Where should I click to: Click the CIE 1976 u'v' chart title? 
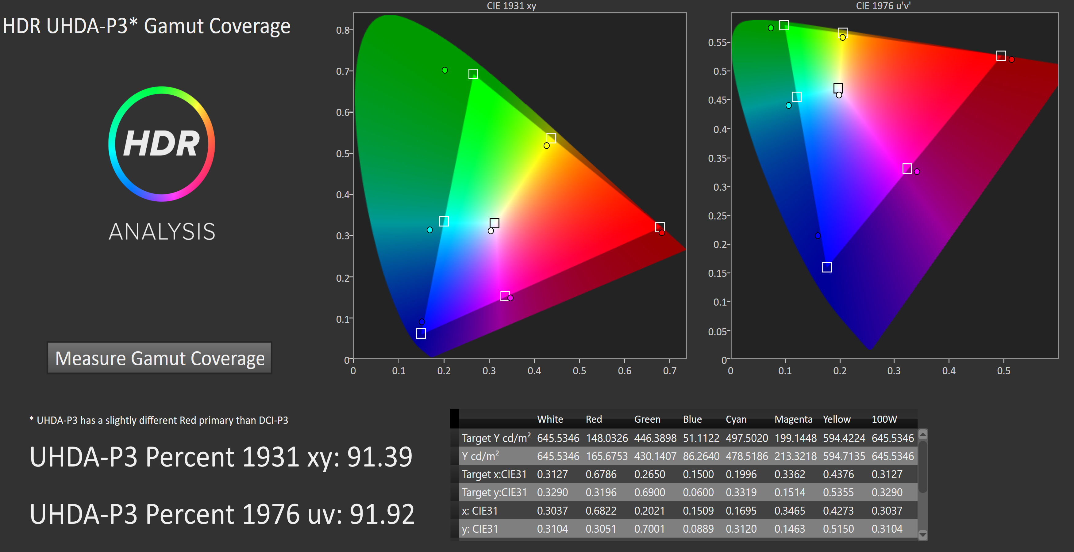883,6
